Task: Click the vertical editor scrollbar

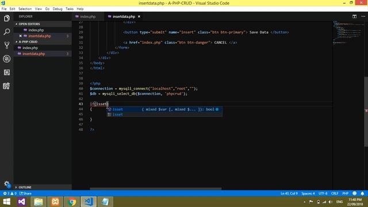Action: pyautogui.click(x=366, y=112)
